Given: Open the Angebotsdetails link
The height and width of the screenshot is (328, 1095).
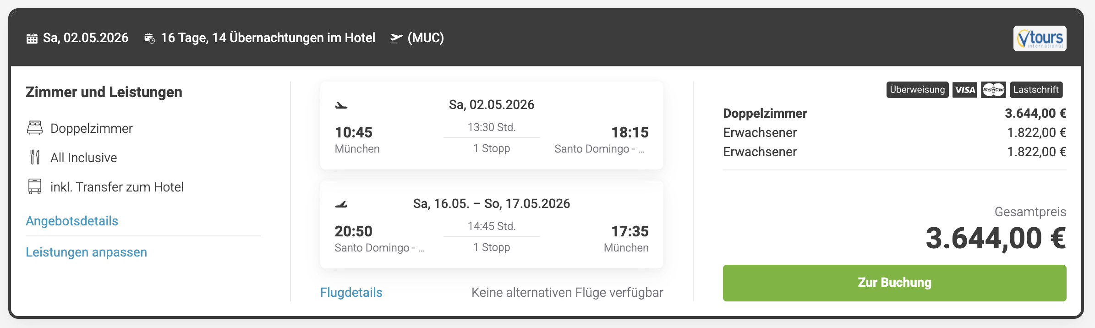Looking at the screenshot, I should [72, 221].
